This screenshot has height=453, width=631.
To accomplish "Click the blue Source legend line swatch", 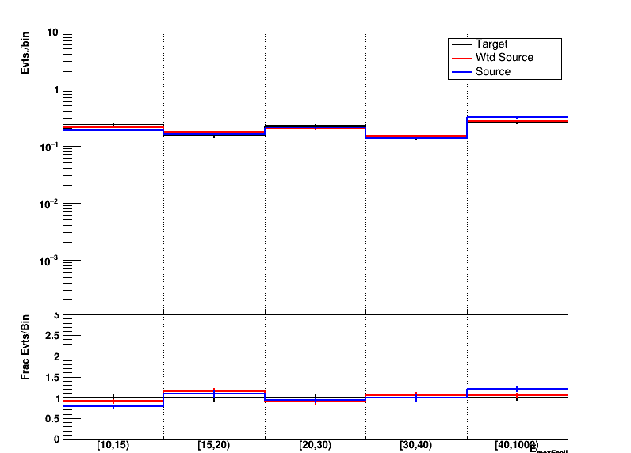I will click(461, 72).
